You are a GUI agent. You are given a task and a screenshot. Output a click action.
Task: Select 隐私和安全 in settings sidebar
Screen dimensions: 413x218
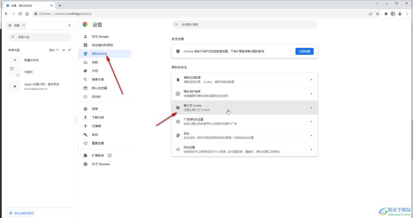click(x=105, y=54)
